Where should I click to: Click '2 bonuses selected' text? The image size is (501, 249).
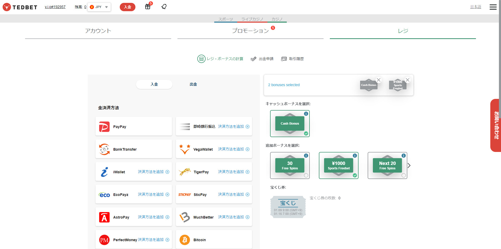[284, 85]
